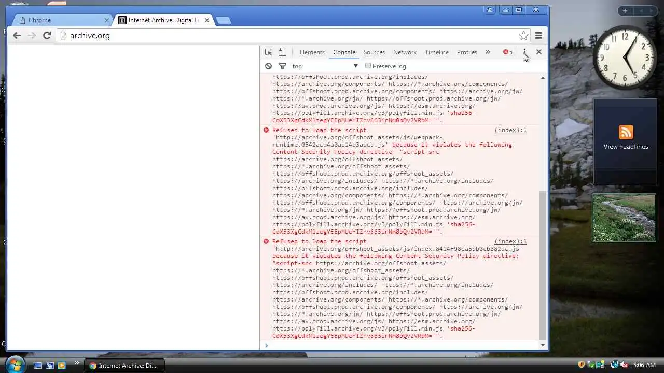Go back to previous page
Image resolution: width=664 pixels, height=373 pixels.
pyautogui.click(x=17, y=35)
